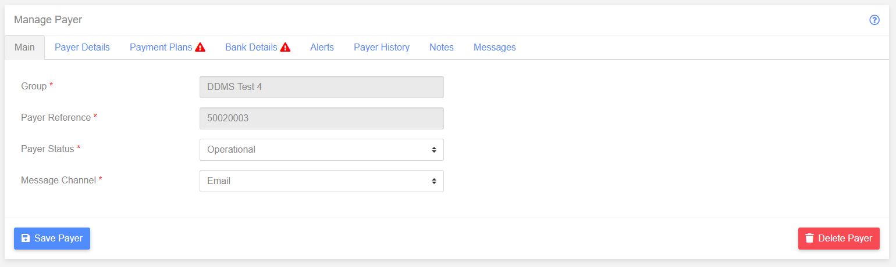Expand the Payer Status dropdown
This screenshot has width=896, height=267.
pyautogui.click(x=322, y=150)
